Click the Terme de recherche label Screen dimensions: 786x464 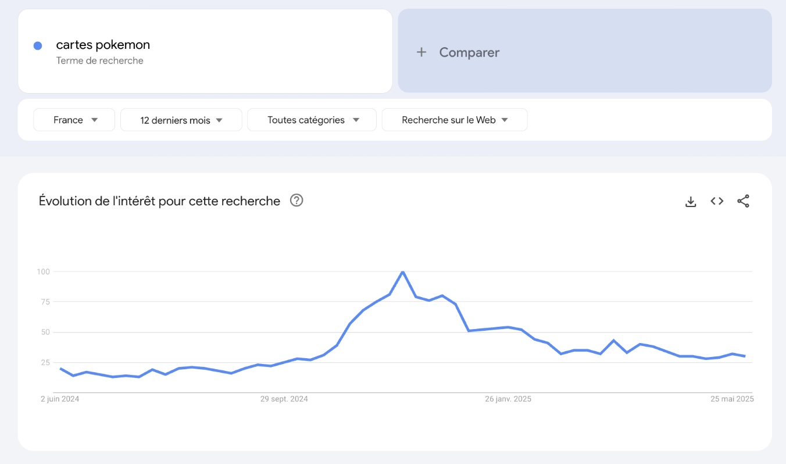pyautogui.click(x=99, y=60)
